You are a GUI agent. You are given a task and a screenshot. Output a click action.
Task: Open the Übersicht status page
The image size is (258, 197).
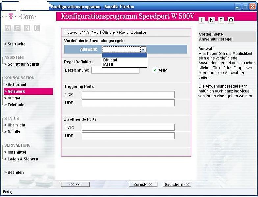coord(15,125)
